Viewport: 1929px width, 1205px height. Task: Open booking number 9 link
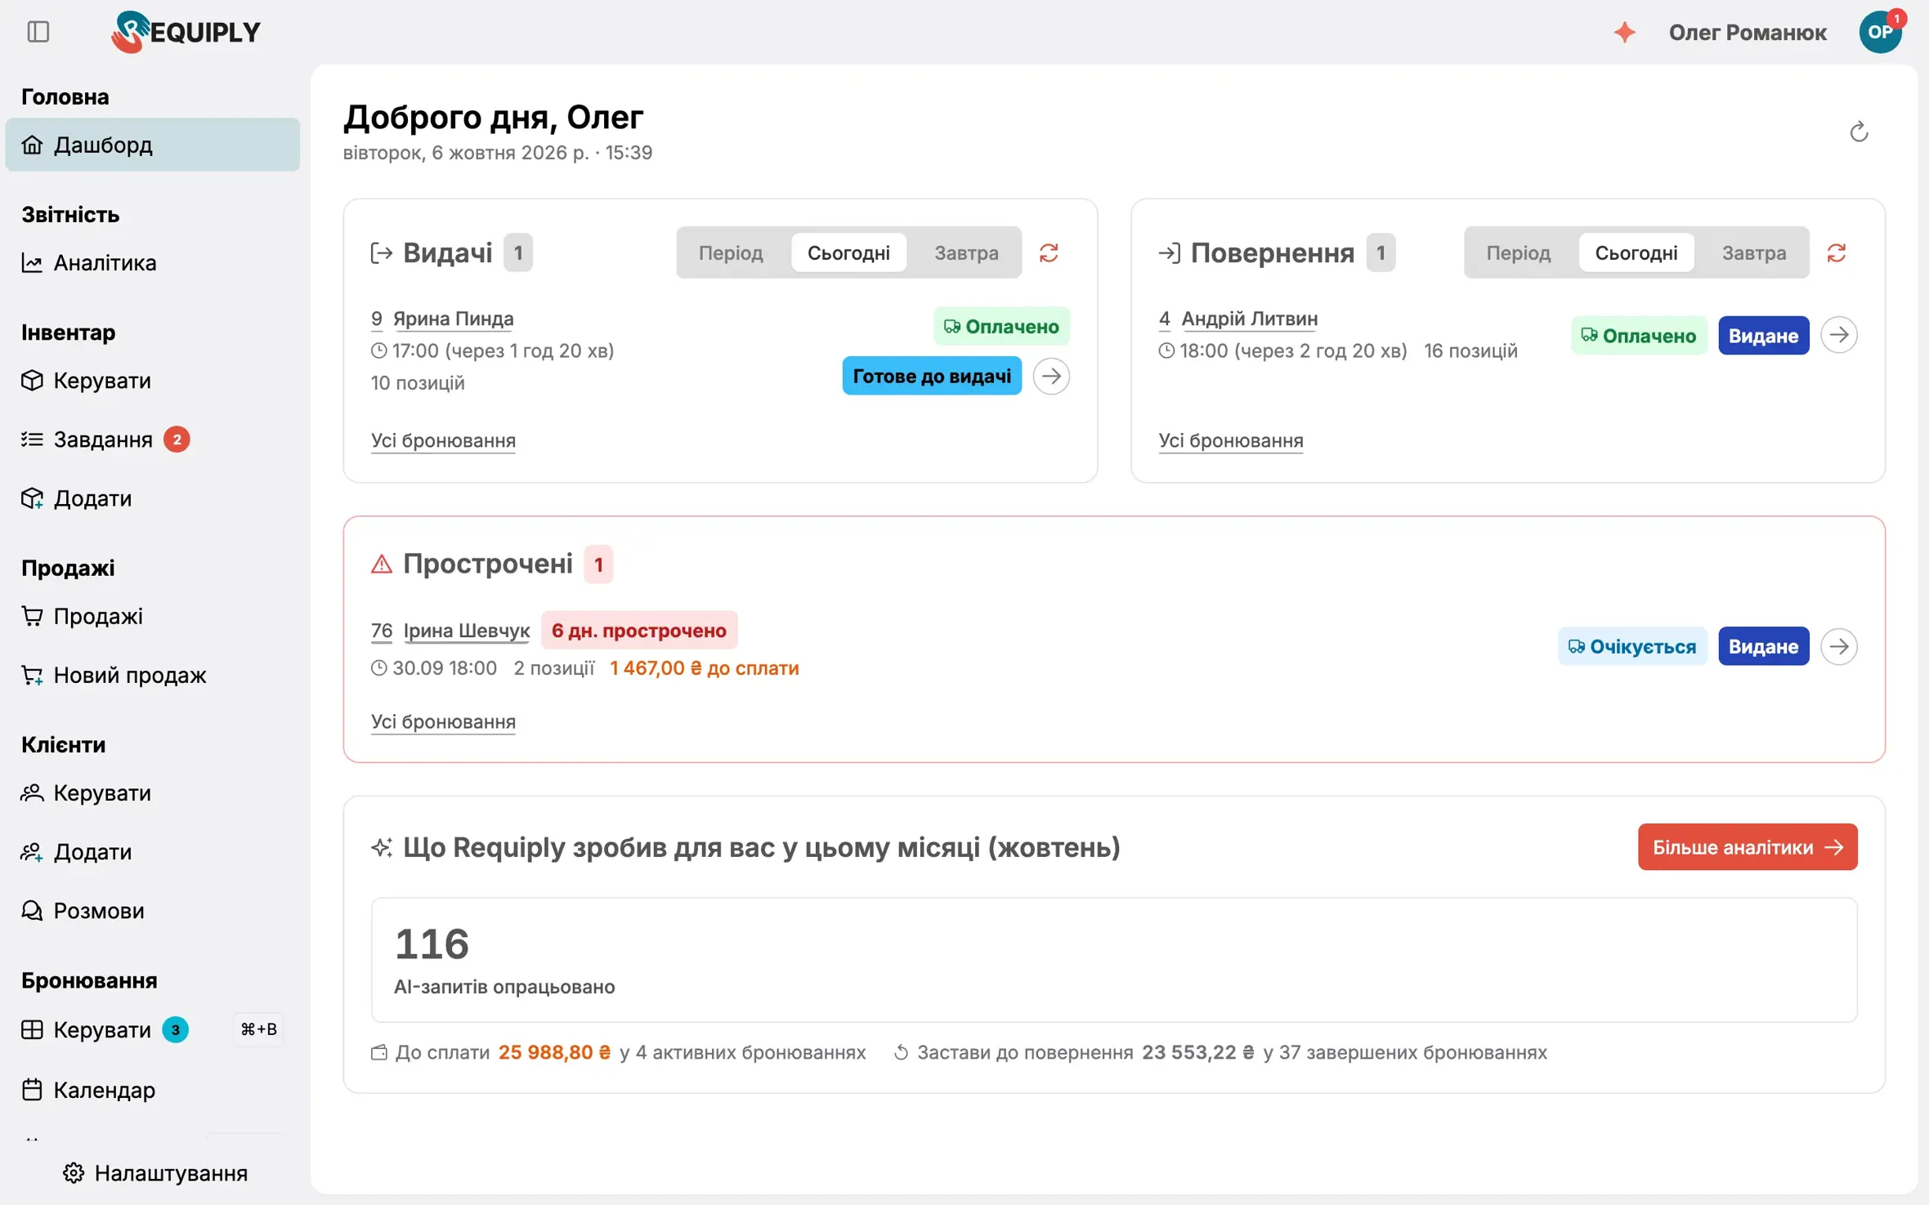coord(377,319)
